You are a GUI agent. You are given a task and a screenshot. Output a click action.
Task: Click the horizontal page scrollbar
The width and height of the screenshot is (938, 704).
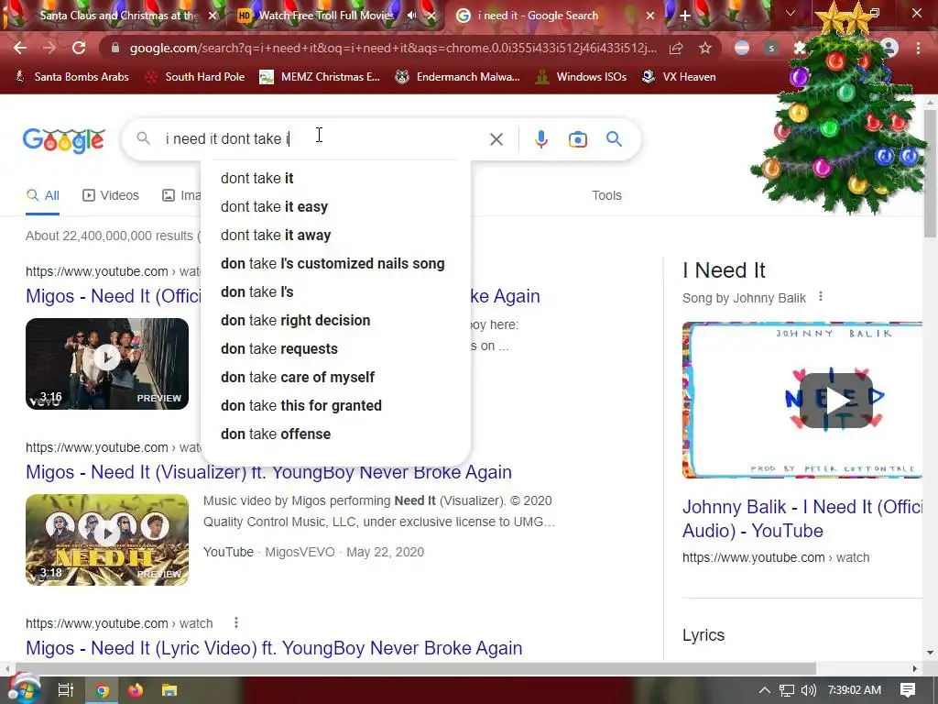tap(416, 668)
